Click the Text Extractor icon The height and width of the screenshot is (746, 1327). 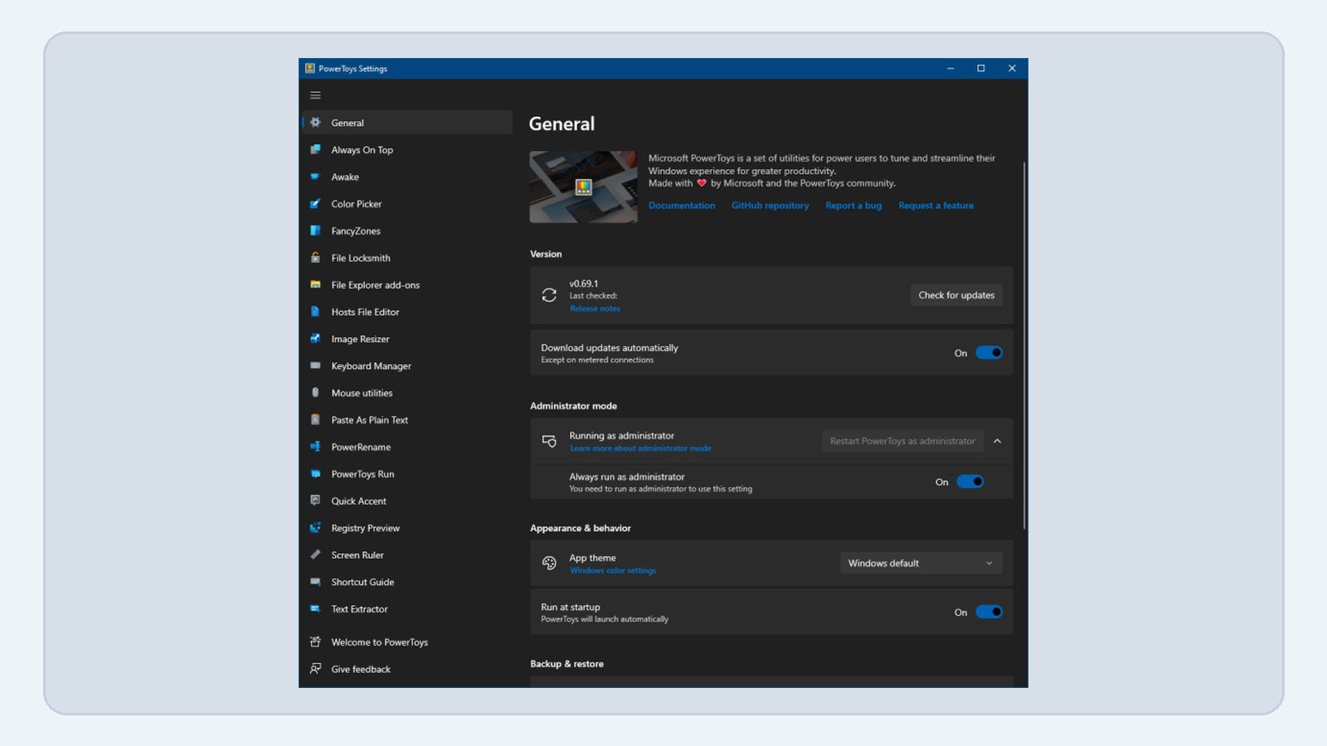(315, 608)
